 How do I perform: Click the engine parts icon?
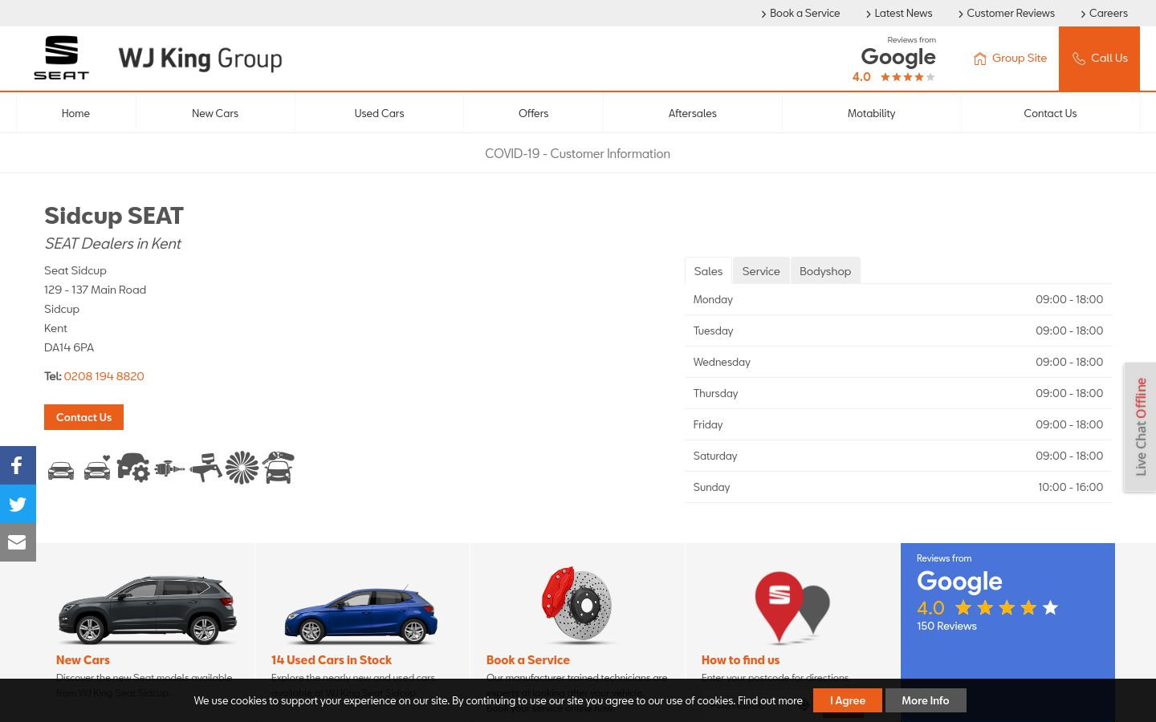(169, 468)
